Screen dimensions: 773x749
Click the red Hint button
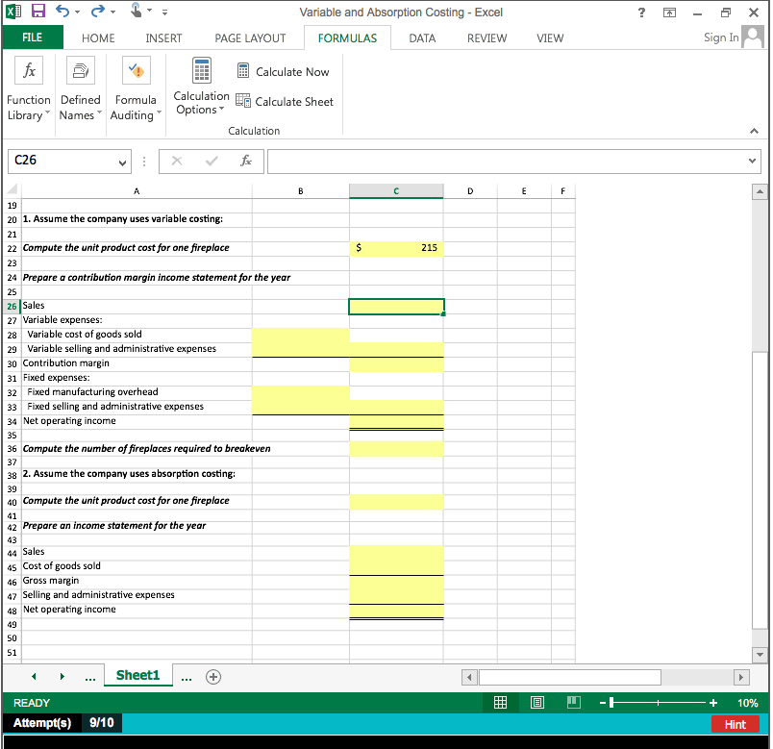(x=735, y=724)
